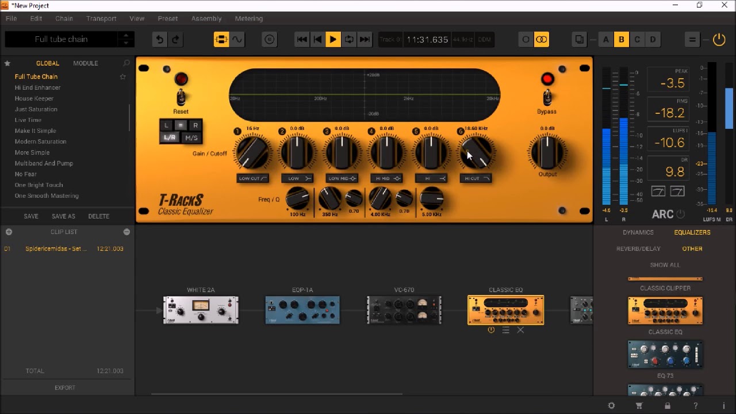The width and height of the screenshot is (736, 414).
Task: Open the Transport menu
Action: click(101, 18)
